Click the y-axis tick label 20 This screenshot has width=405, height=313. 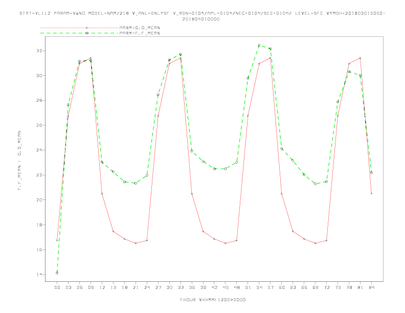tap(39, 199)
